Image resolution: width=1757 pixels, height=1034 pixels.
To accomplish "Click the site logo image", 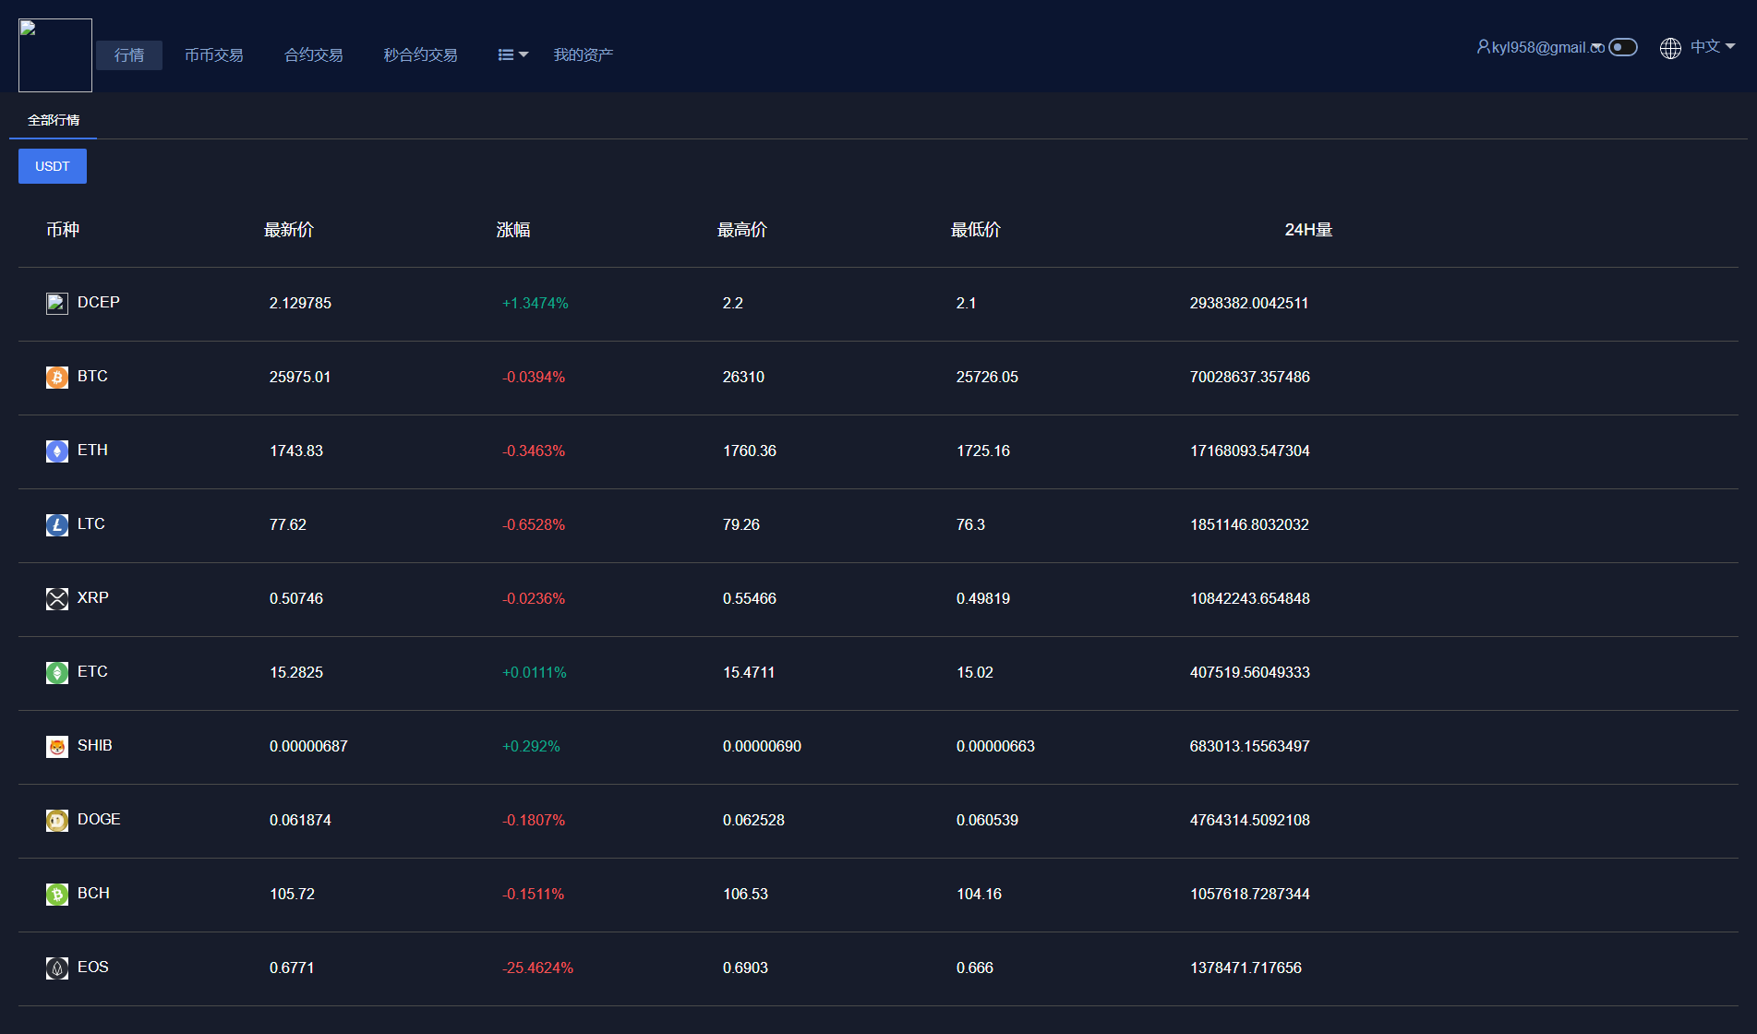I will (55, 55).
